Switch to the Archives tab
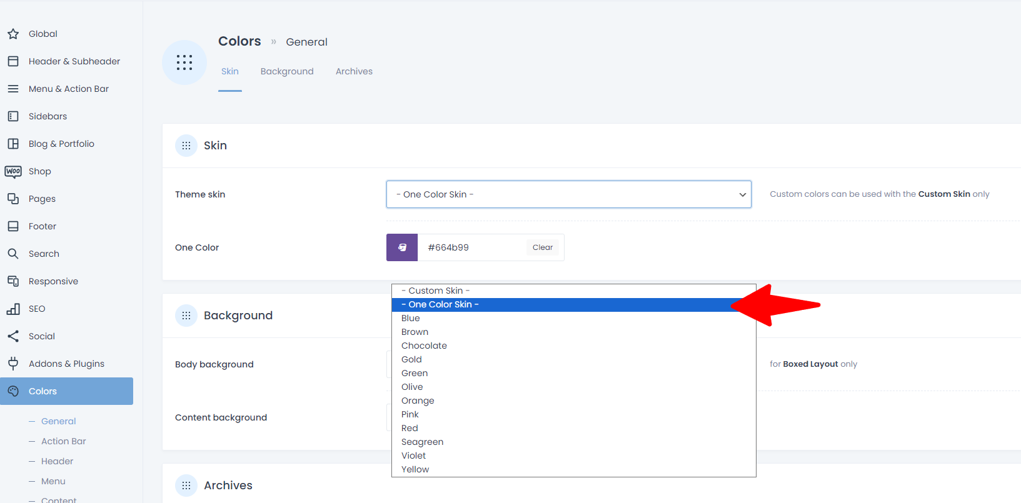 coord(354,71)
